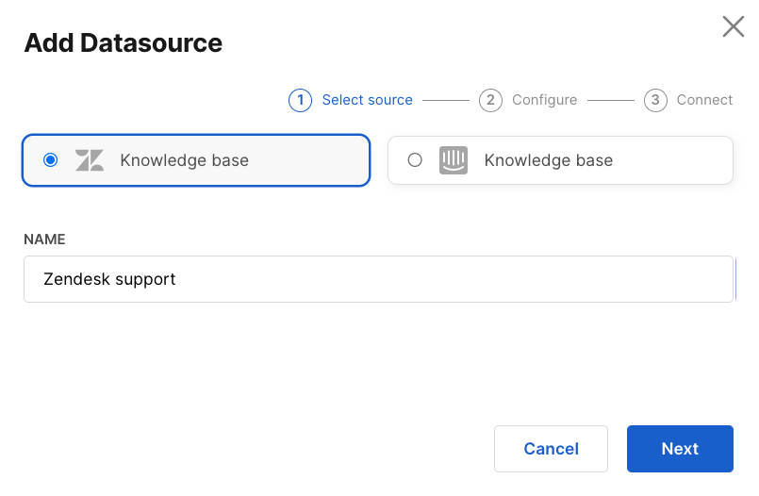Click the Intercom card's Knowledge base text
The height and width of the screenshot is (496, 759).
548,160
